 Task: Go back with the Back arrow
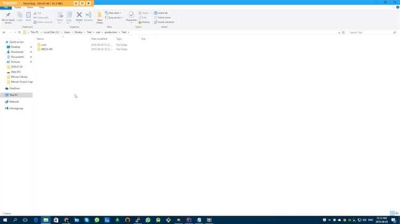pos(4,32)
